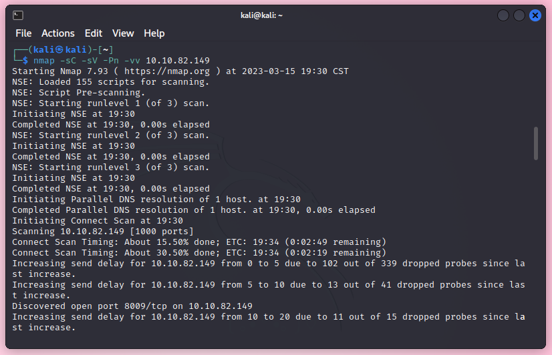
Task: Click the kali㉿kali prompt username text
Action: tap(60, 50)
